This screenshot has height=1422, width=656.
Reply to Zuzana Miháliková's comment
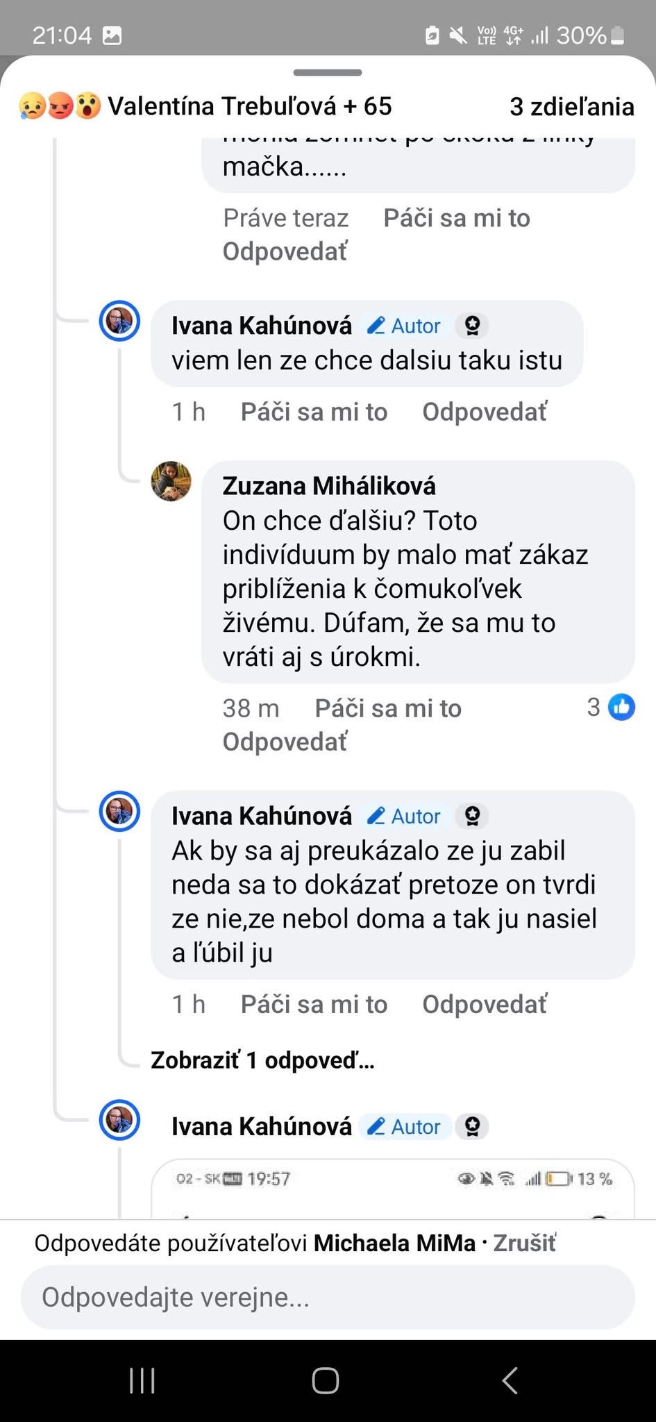[285, 742]
